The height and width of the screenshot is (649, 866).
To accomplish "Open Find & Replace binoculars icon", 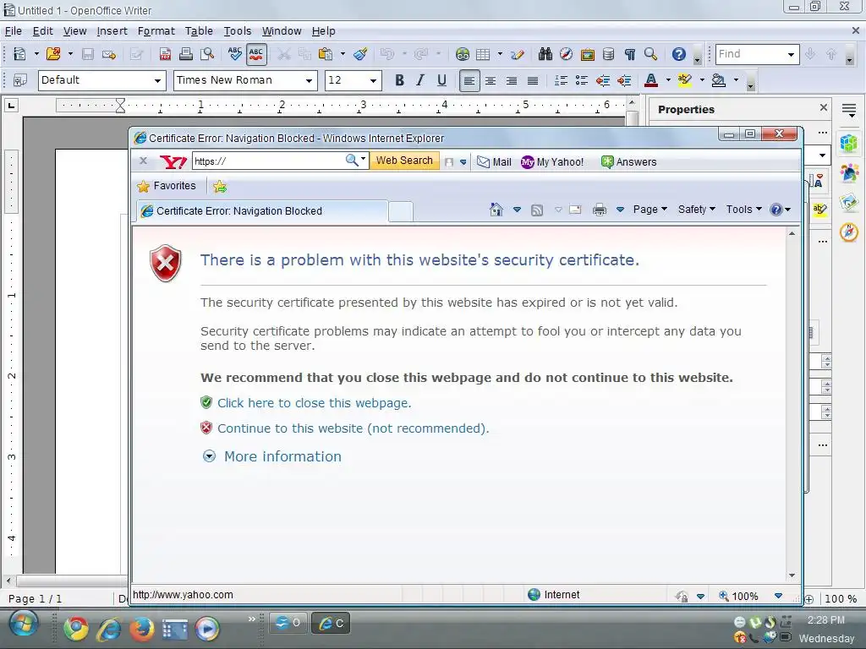I will click(545, 54).
